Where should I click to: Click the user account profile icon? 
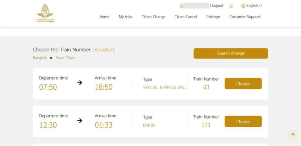click(x=181, y=6)
